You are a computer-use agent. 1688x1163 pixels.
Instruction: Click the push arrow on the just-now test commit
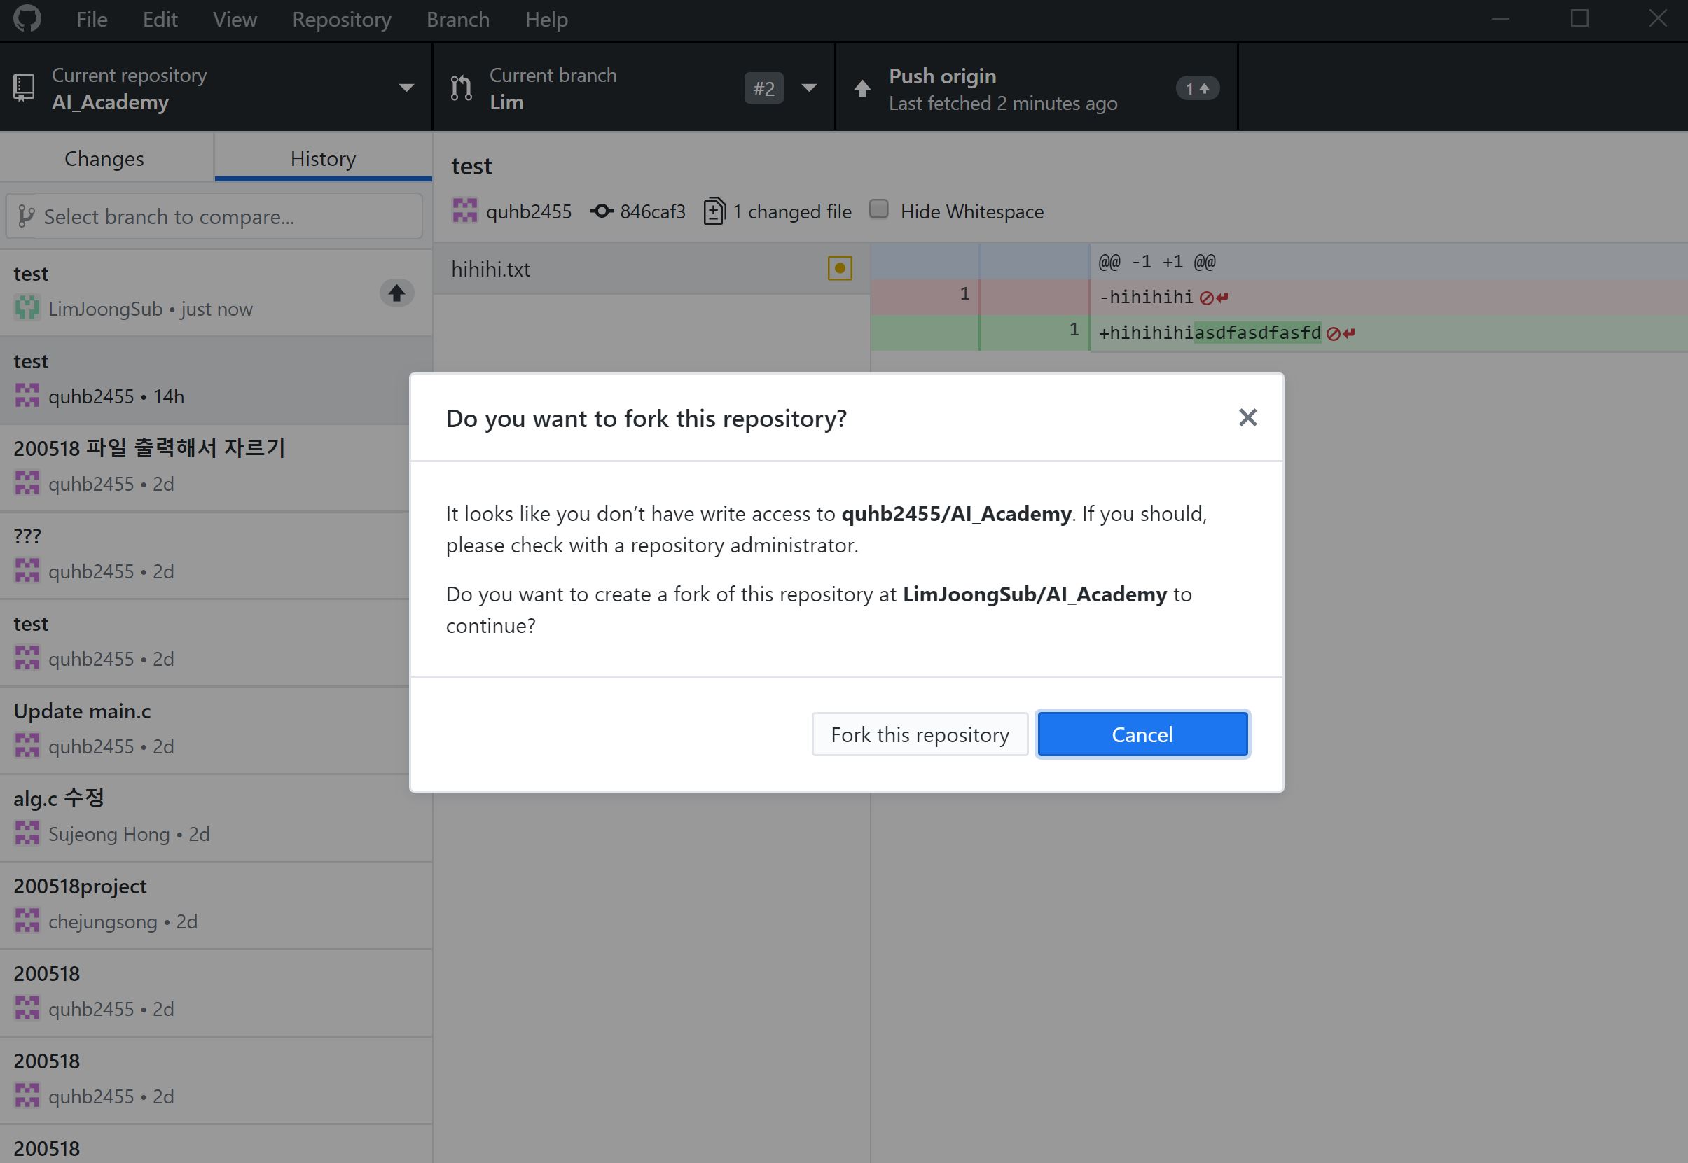tap(397, 293)
